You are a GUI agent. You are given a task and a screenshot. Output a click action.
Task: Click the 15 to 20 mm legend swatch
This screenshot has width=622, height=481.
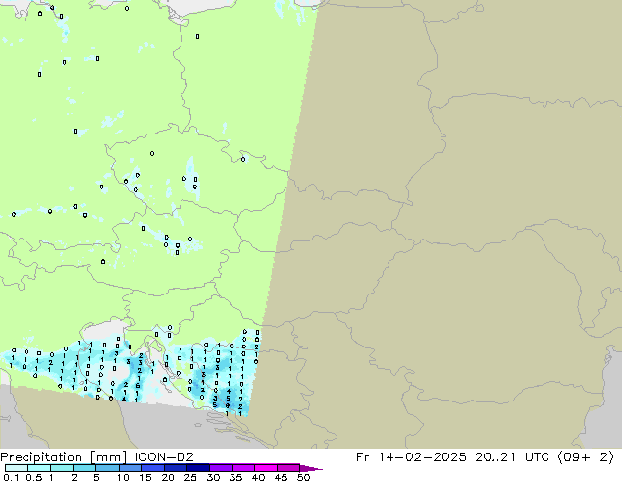pos(153,468)
